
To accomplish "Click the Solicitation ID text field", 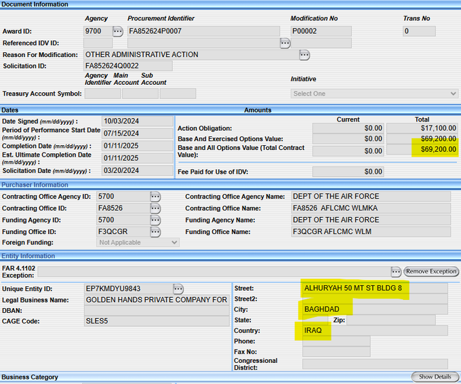I will click(x=127, y=66).
